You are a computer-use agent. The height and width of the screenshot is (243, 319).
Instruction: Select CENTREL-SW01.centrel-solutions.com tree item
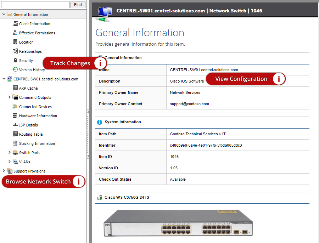click(x=46, y=79)
